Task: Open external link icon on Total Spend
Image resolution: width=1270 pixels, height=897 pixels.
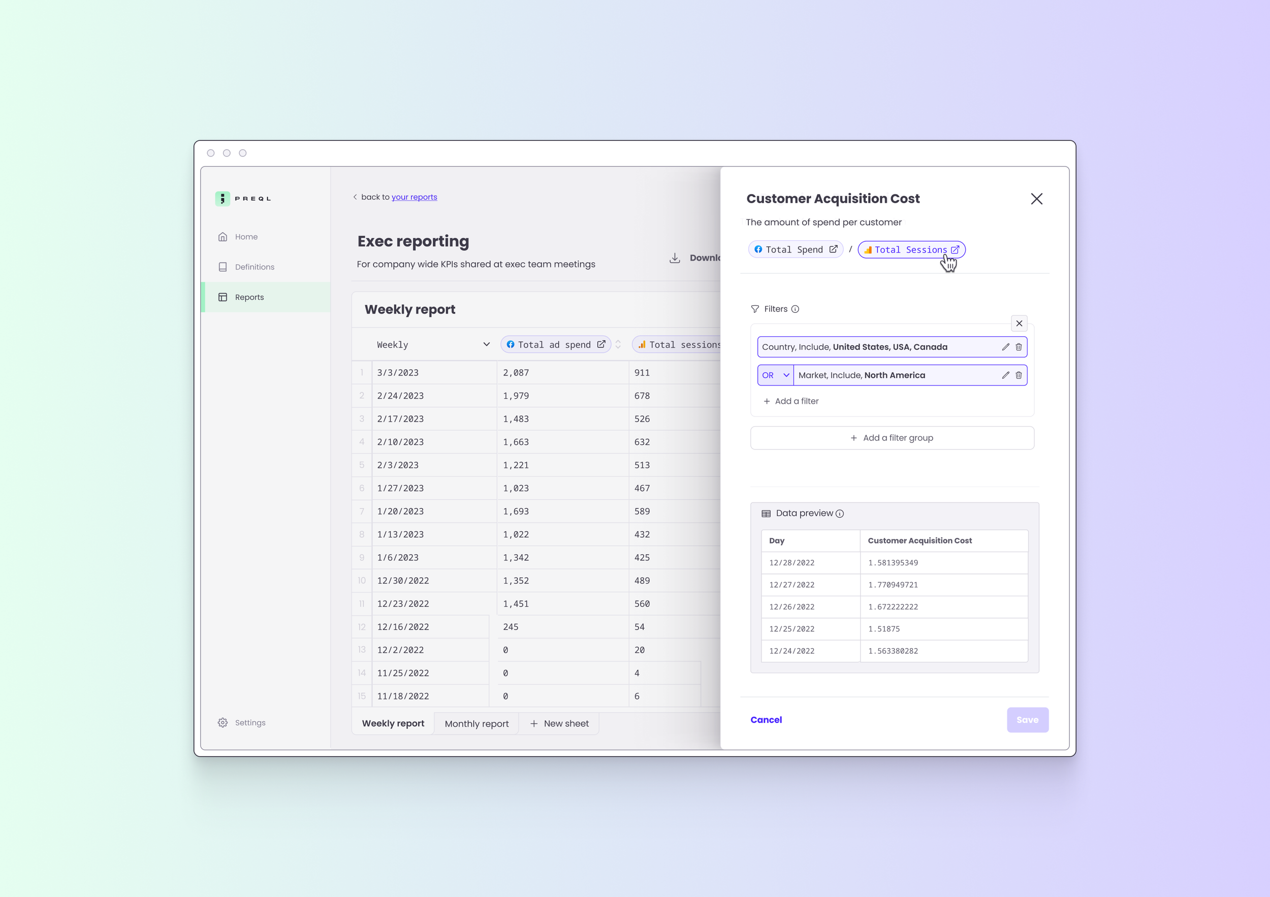Action: tap(833, 249)
